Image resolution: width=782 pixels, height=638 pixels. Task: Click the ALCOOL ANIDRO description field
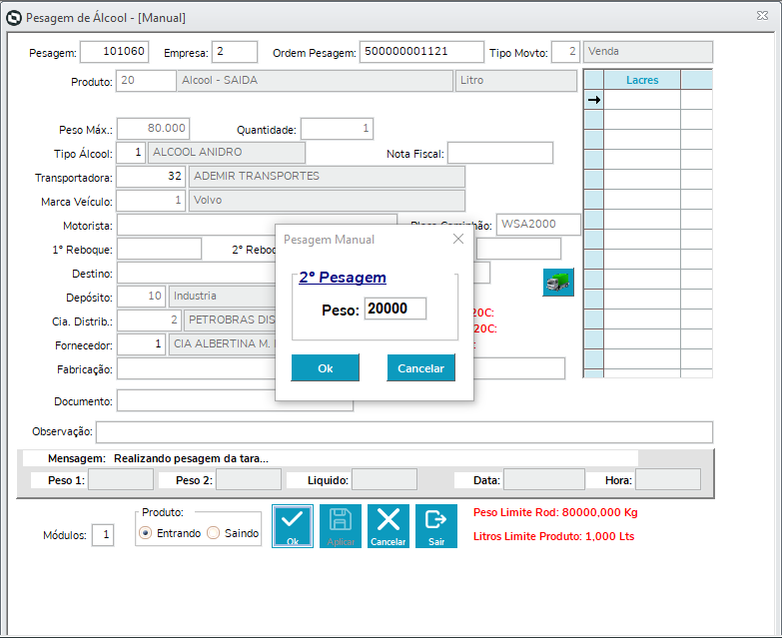tap(227, 153)
